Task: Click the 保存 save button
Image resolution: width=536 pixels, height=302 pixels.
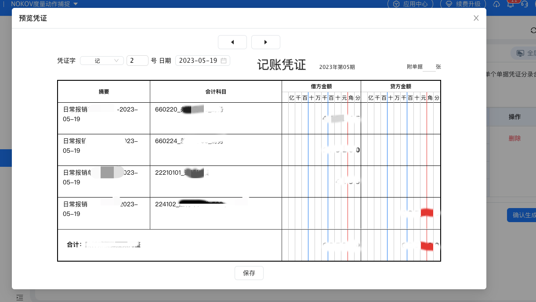Action: tap(249, 273)
